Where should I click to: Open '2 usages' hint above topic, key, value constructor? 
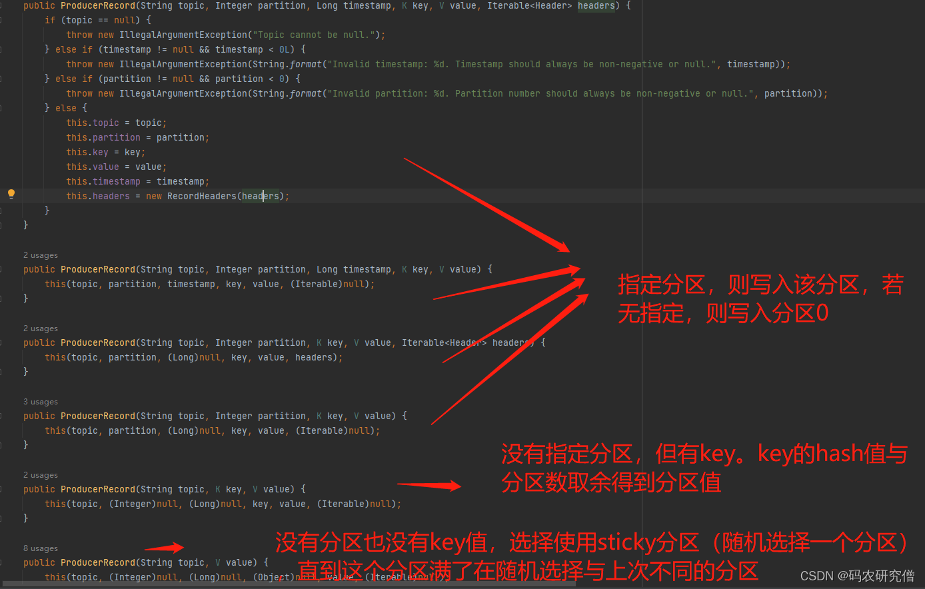(41, 475)
